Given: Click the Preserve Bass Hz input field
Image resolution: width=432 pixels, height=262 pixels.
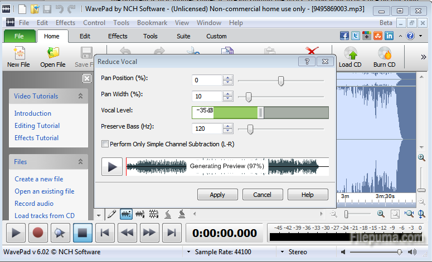Looking at the screenshot, I should pyautogui.click(x=207, y=128).
